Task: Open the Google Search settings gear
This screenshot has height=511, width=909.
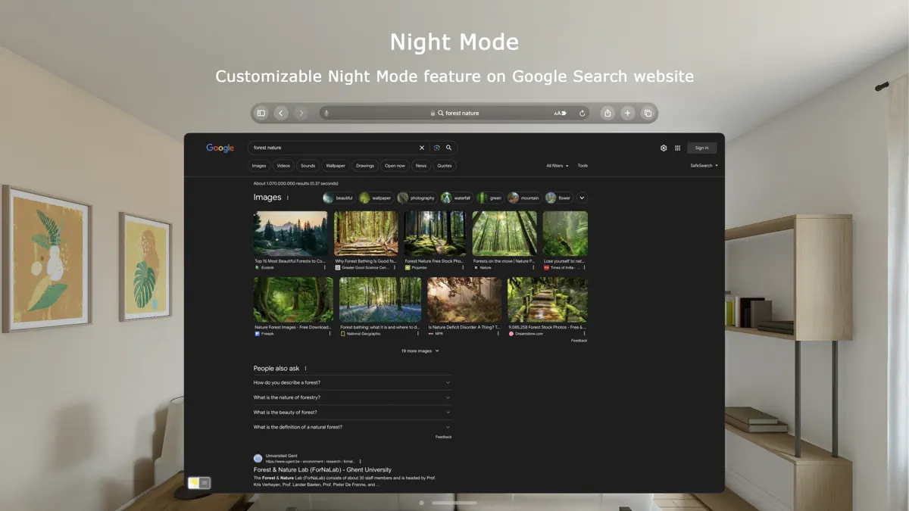Action: point(664,148)
